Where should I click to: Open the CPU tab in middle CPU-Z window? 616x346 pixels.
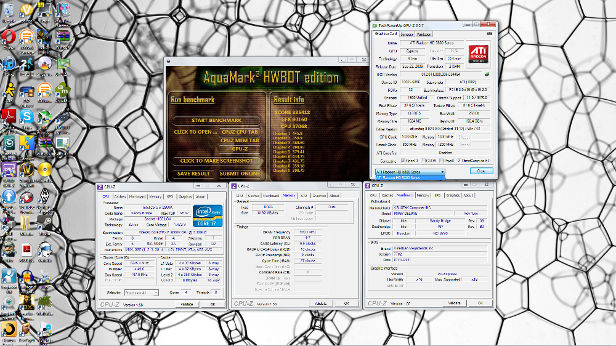tap(240, 196)
